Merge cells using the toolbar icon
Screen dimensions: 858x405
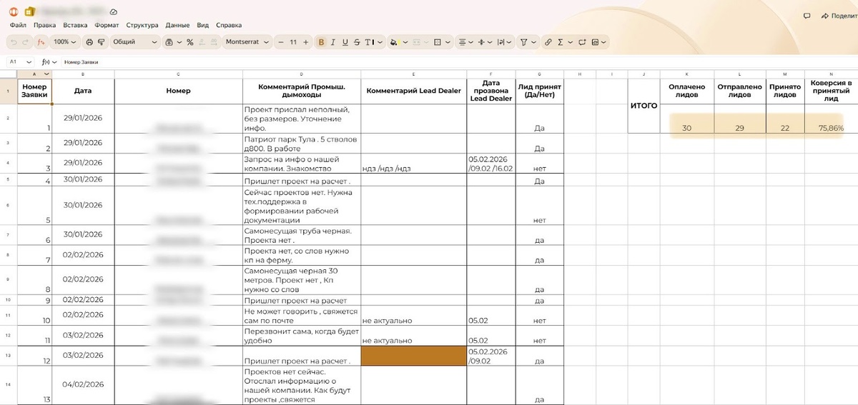tap(416, 42)
